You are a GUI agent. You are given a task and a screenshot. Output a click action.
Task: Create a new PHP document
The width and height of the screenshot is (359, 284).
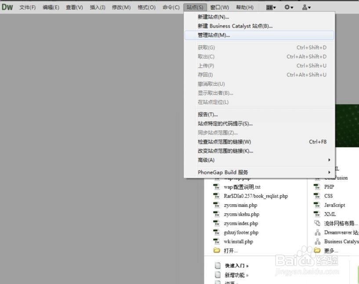(329, 187)
